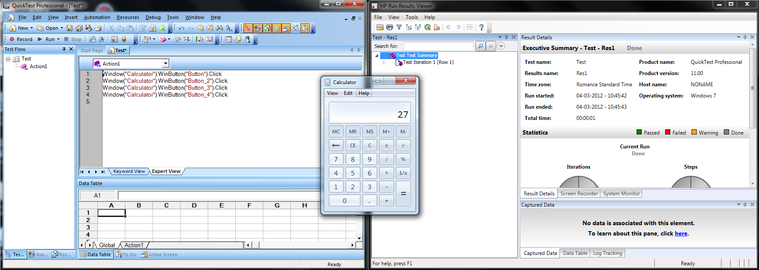Image resolution: width=759 pixels, height=270 pixels.
Task: Pin the Test Flow panel
Action: tap(64, 49)
